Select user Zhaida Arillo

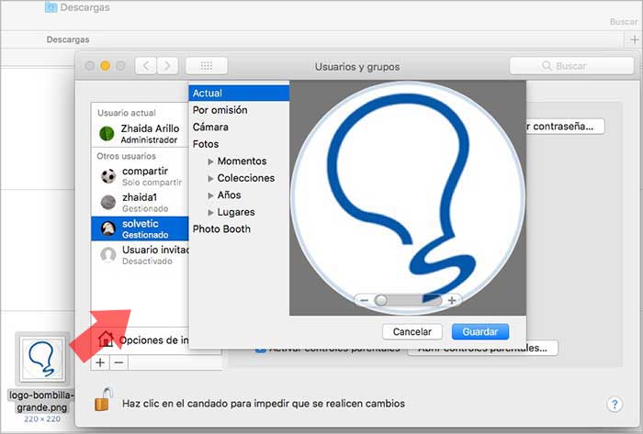click(140, 134)
